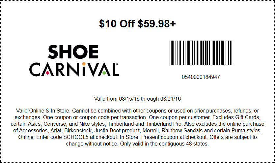The height and width of the screenshot is (163, 275).
Task: Click the 'Birkenstock' word in terms
Action: click(x=78, y=131)
